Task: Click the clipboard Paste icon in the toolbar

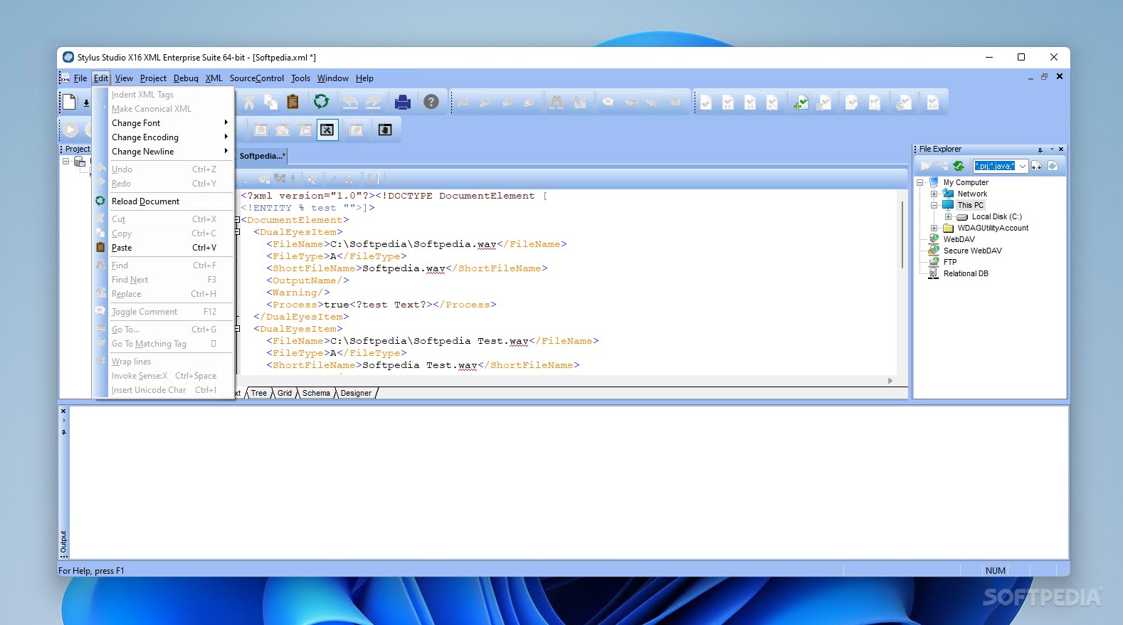Action: 292,102
